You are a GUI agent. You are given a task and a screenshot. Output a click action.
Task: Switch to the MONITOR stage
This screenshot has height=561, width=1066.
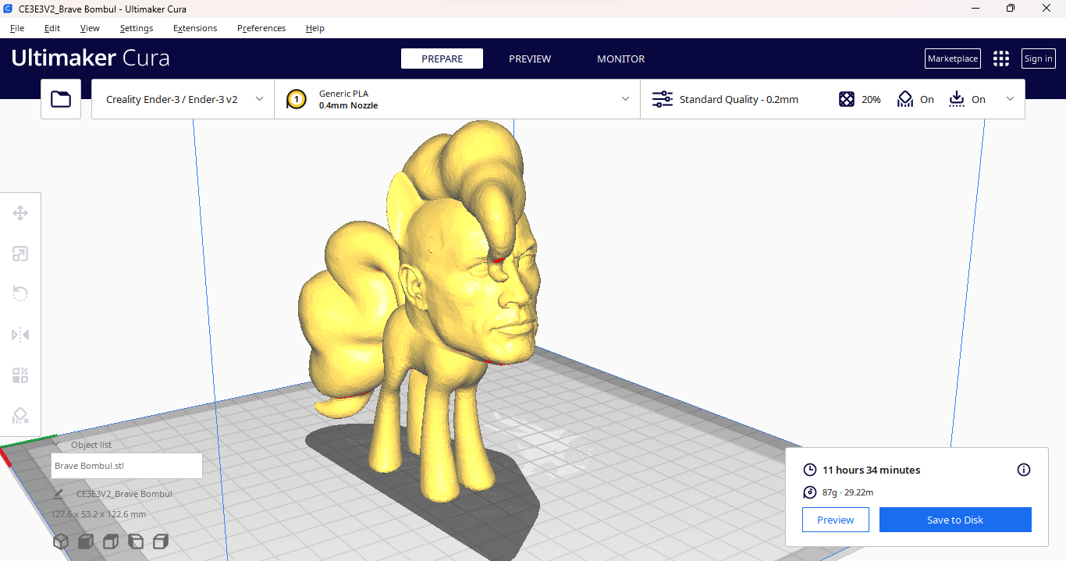621,59
